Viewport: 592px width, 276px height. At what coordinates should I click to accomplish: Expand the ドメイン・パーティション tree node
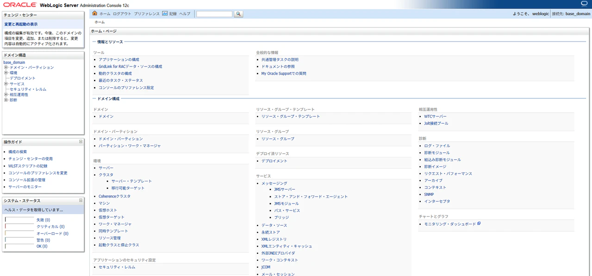click(x=6, y=67)
